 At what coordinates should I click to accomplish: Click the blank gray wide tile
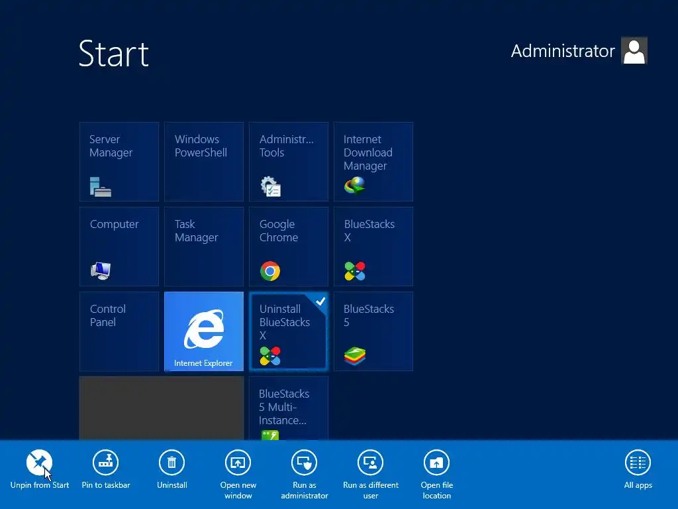tap(162, 408)
